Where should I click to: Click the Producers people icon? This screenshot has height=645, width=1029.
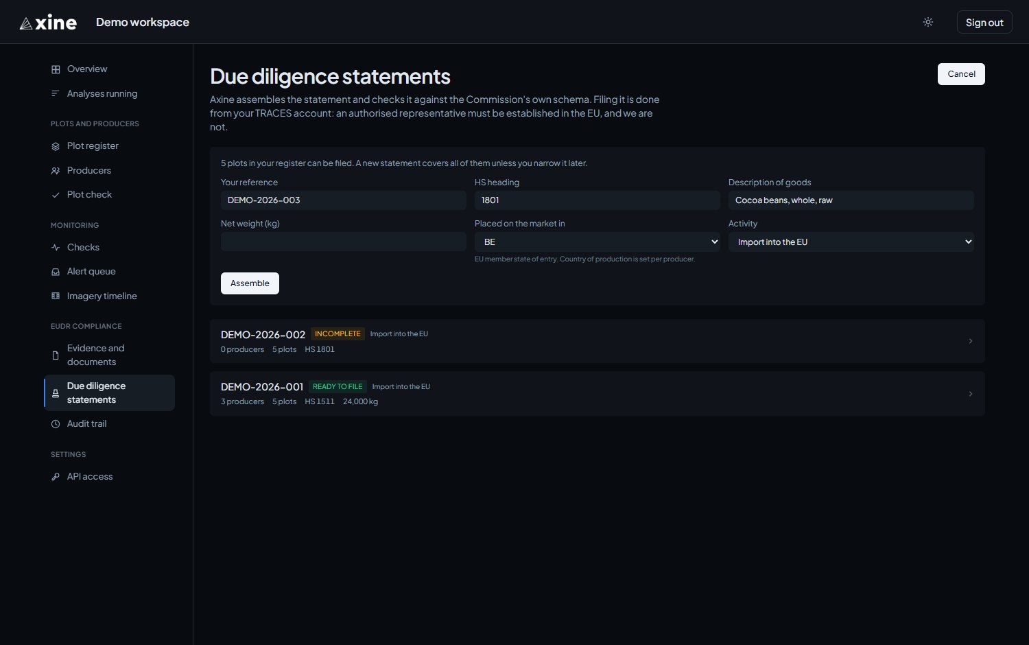[x=56, y=171]
